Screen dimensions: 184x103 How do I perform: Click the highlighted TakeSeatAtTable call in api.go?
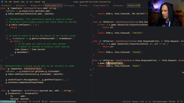point(114,63)
